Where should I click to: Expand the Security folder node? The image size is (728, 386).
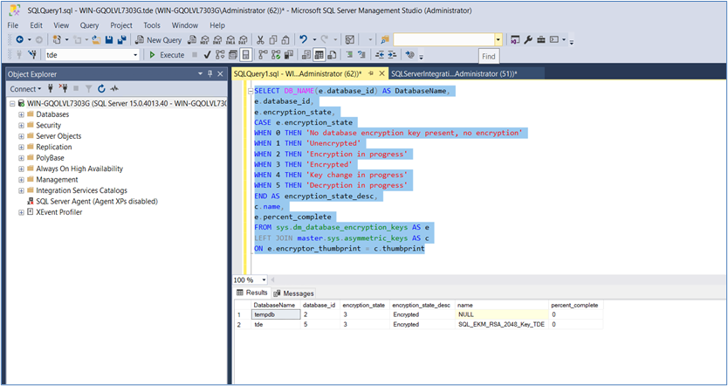(20, 125)
